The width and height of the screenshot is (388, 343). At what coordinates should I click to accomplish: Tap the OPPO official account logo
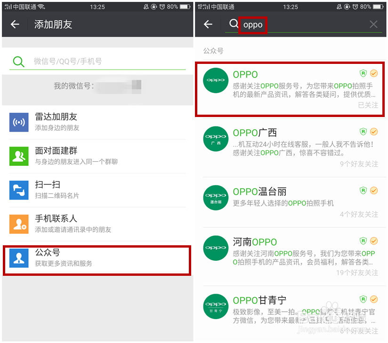pyautogui.click(x=216, y=80)
